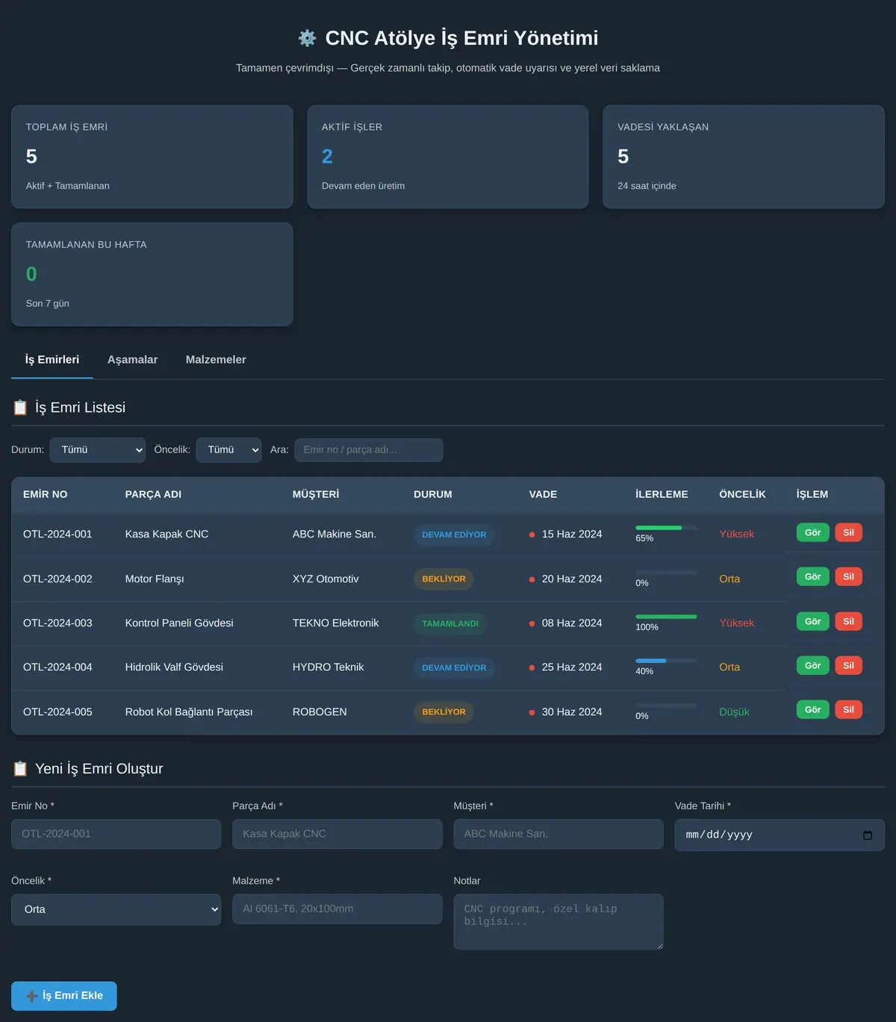Viewport: 896px width, 1022px height.
Task: Click the PARÇA ADI column header
Action: (153, 494)
